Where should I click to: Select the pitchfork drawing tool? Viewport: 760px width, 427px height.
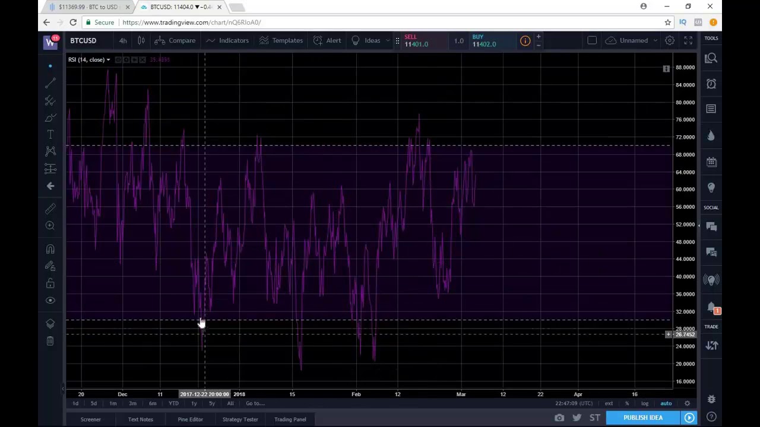(50, 100)
